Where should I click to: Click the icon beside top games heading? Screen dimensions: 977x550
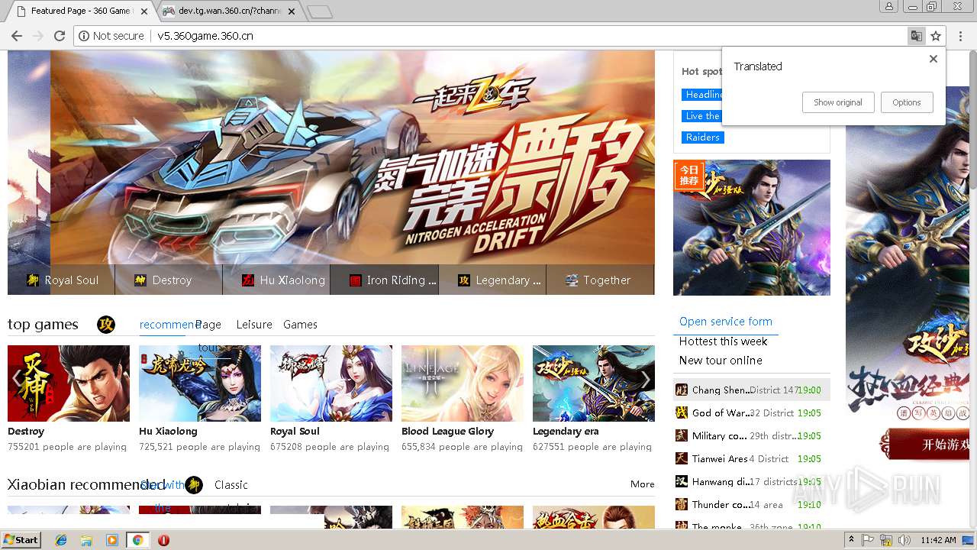[x=106, y=325]
